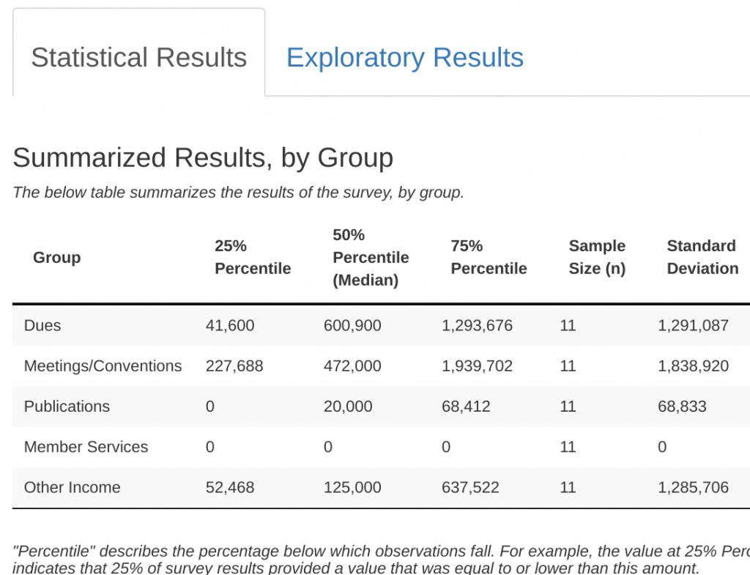Click the Meetings/Conventions 75% value 1,939,702
Screen dimensions: 750x575
477,366
